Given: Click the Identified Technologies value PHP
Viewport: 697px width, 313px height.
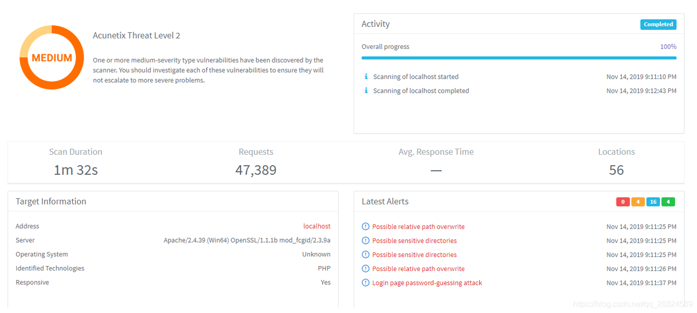Looking at the screenshot, I should (x=324, y=269).
